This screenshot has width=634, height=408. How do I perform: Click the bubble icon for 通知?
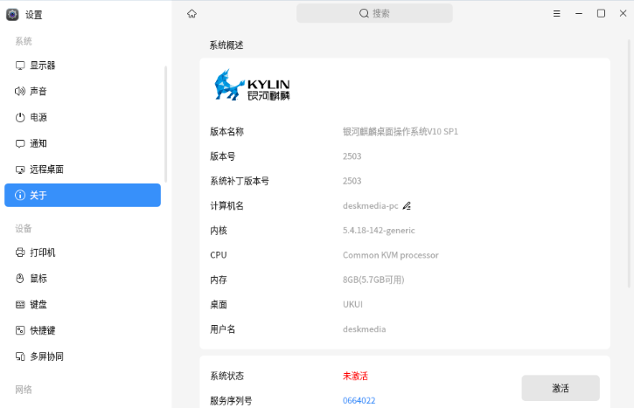click(20, 143)
